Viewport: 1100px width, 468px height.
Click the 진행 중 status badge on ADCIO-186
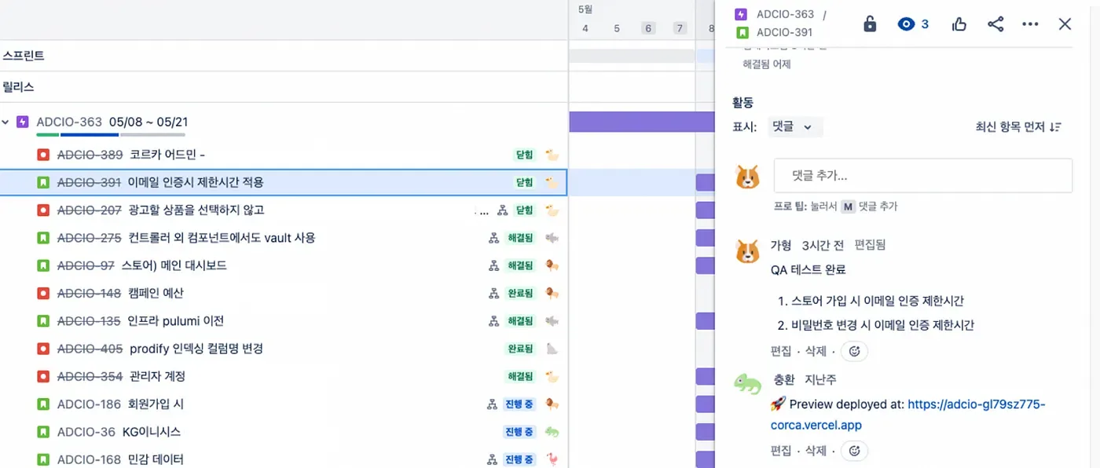(x=519, y=404)
